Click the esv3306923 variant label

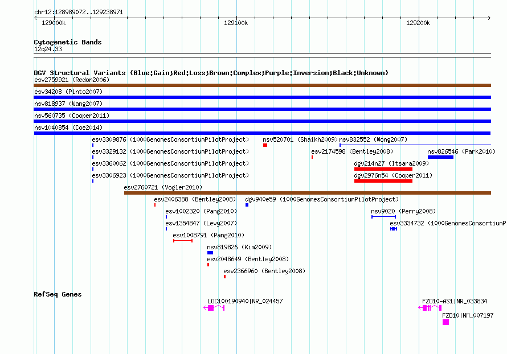point(170,175)
